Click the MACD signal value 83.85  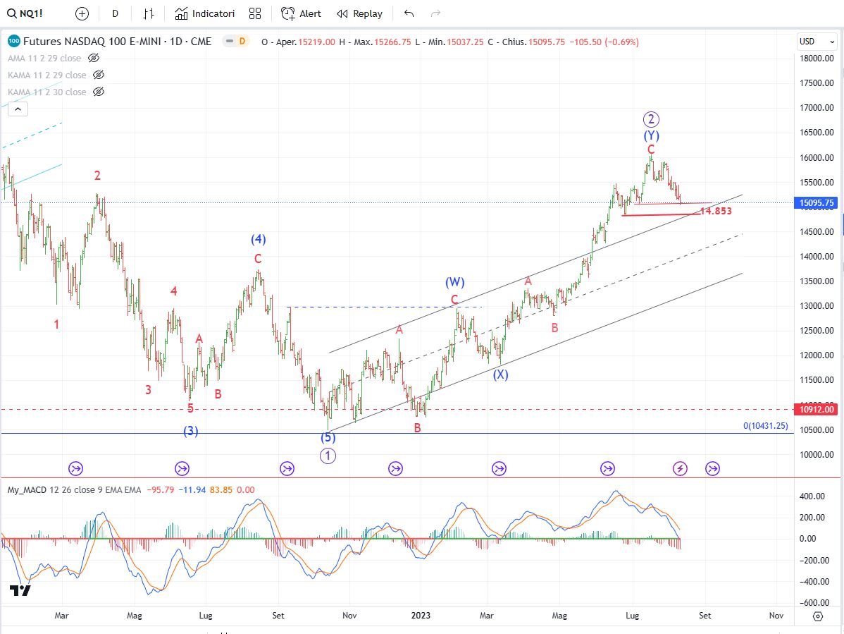(221, 490)
